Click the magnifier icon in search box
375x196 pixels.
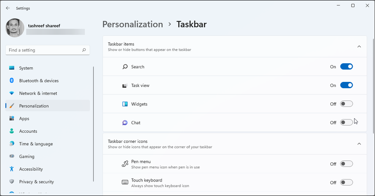coord(84,50)
